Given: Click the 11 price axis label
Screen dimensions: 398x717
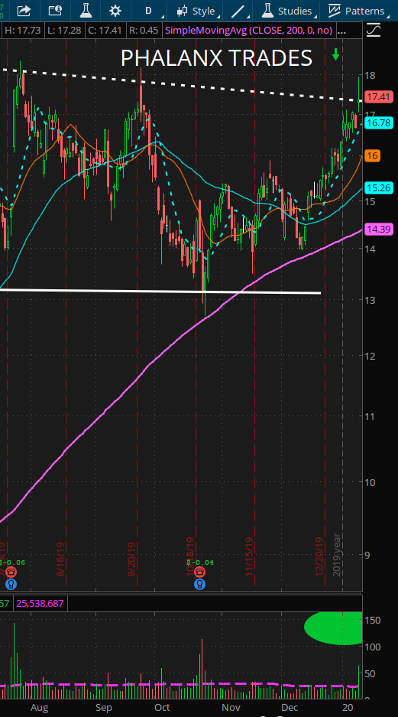Looking at the screenshot, I should pyautogui.click(x=370, y=416).
